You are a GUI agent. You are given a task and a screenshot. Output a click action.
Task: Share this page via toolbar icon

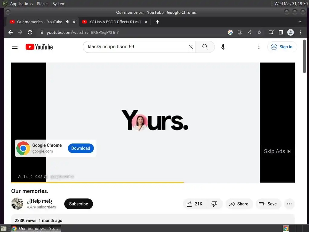click(x=250, y=32)
